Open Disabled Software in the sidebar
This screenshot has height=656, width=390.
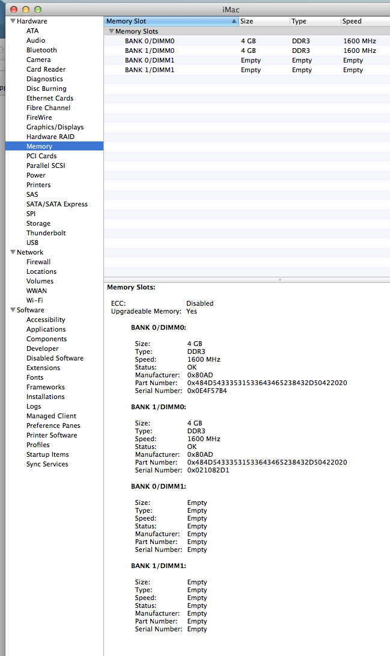click(55, 357)
